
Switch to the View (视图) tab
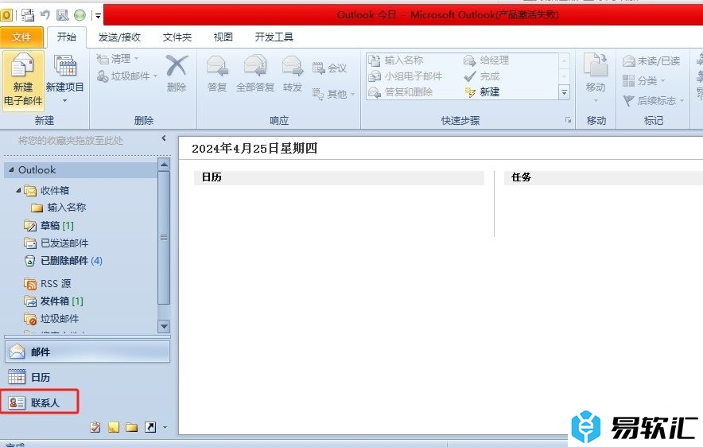point(223,37)
